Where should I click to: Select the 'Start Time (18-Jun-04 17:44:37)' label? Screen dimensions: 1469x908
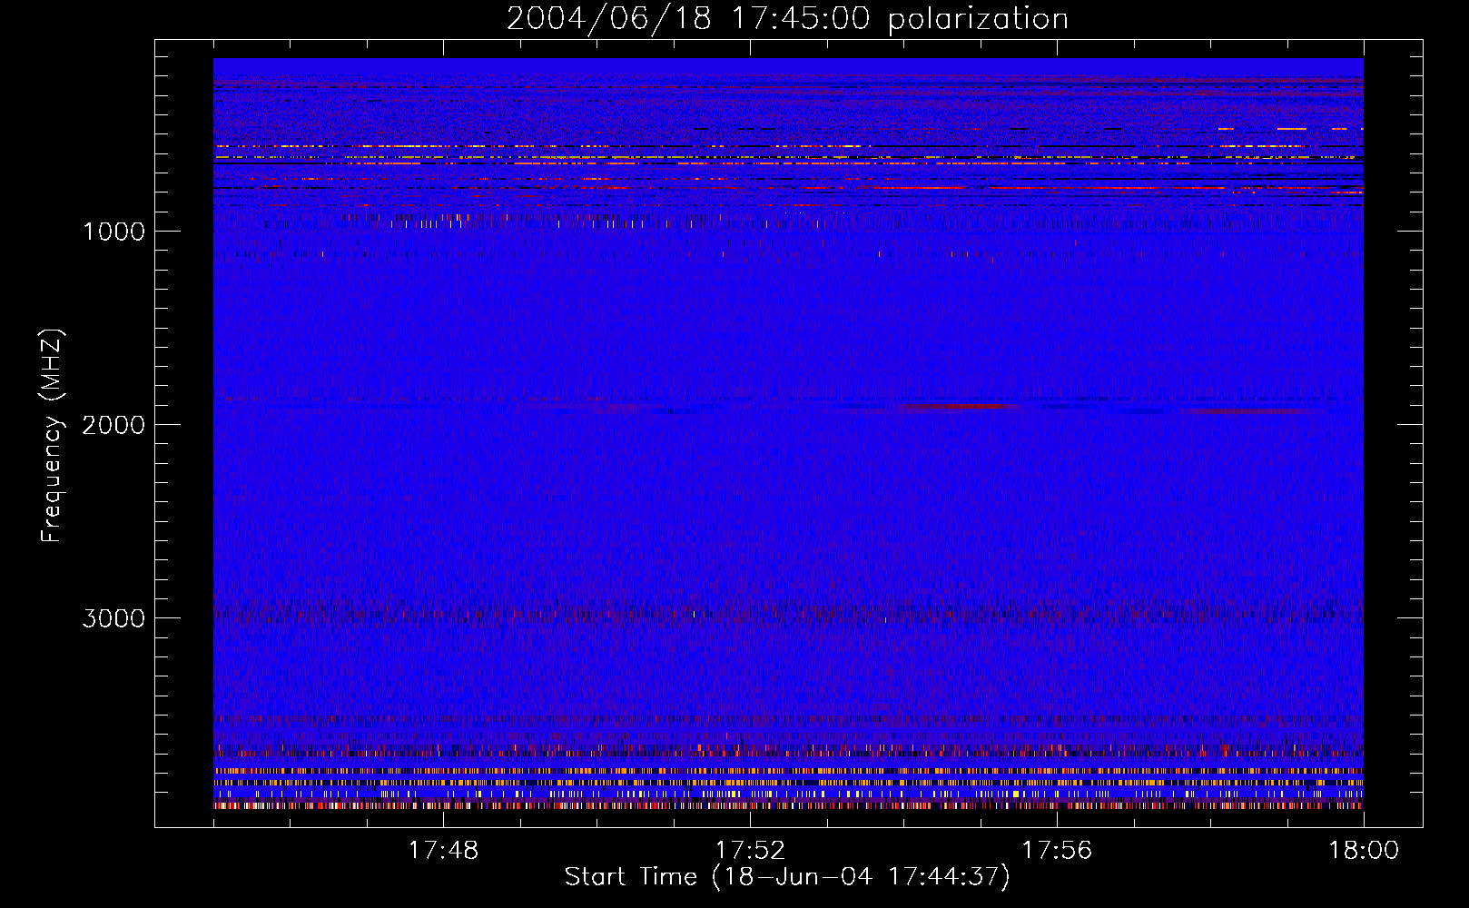pos(787,877)
